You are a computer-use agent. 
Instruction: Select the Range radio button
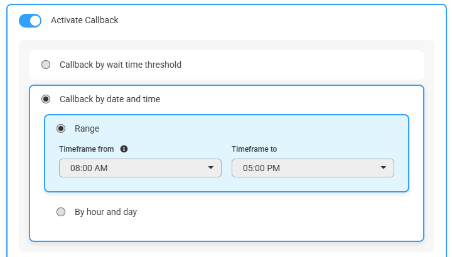[x=61, y=128]
